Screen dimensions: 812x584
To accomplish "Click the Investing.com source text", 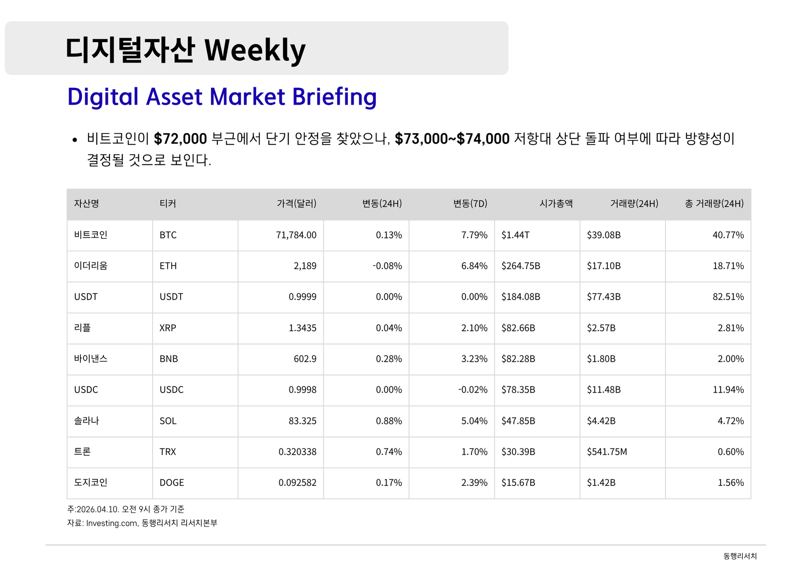I will (112, 523).
